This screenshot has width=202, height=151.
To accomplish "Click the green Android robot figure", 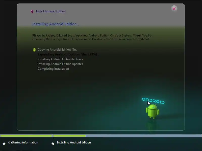I will click(153, 111).
